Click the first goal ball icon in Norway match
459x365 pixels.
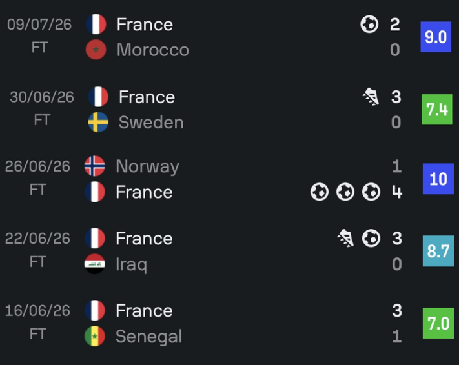(x=320, y=192)
